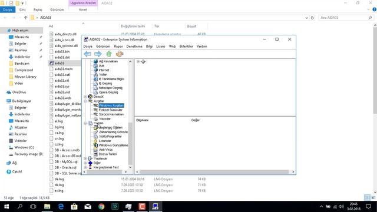Open the Görünüm menu in AIDA32
377x212 pixels.
click(x=103, y=47)
